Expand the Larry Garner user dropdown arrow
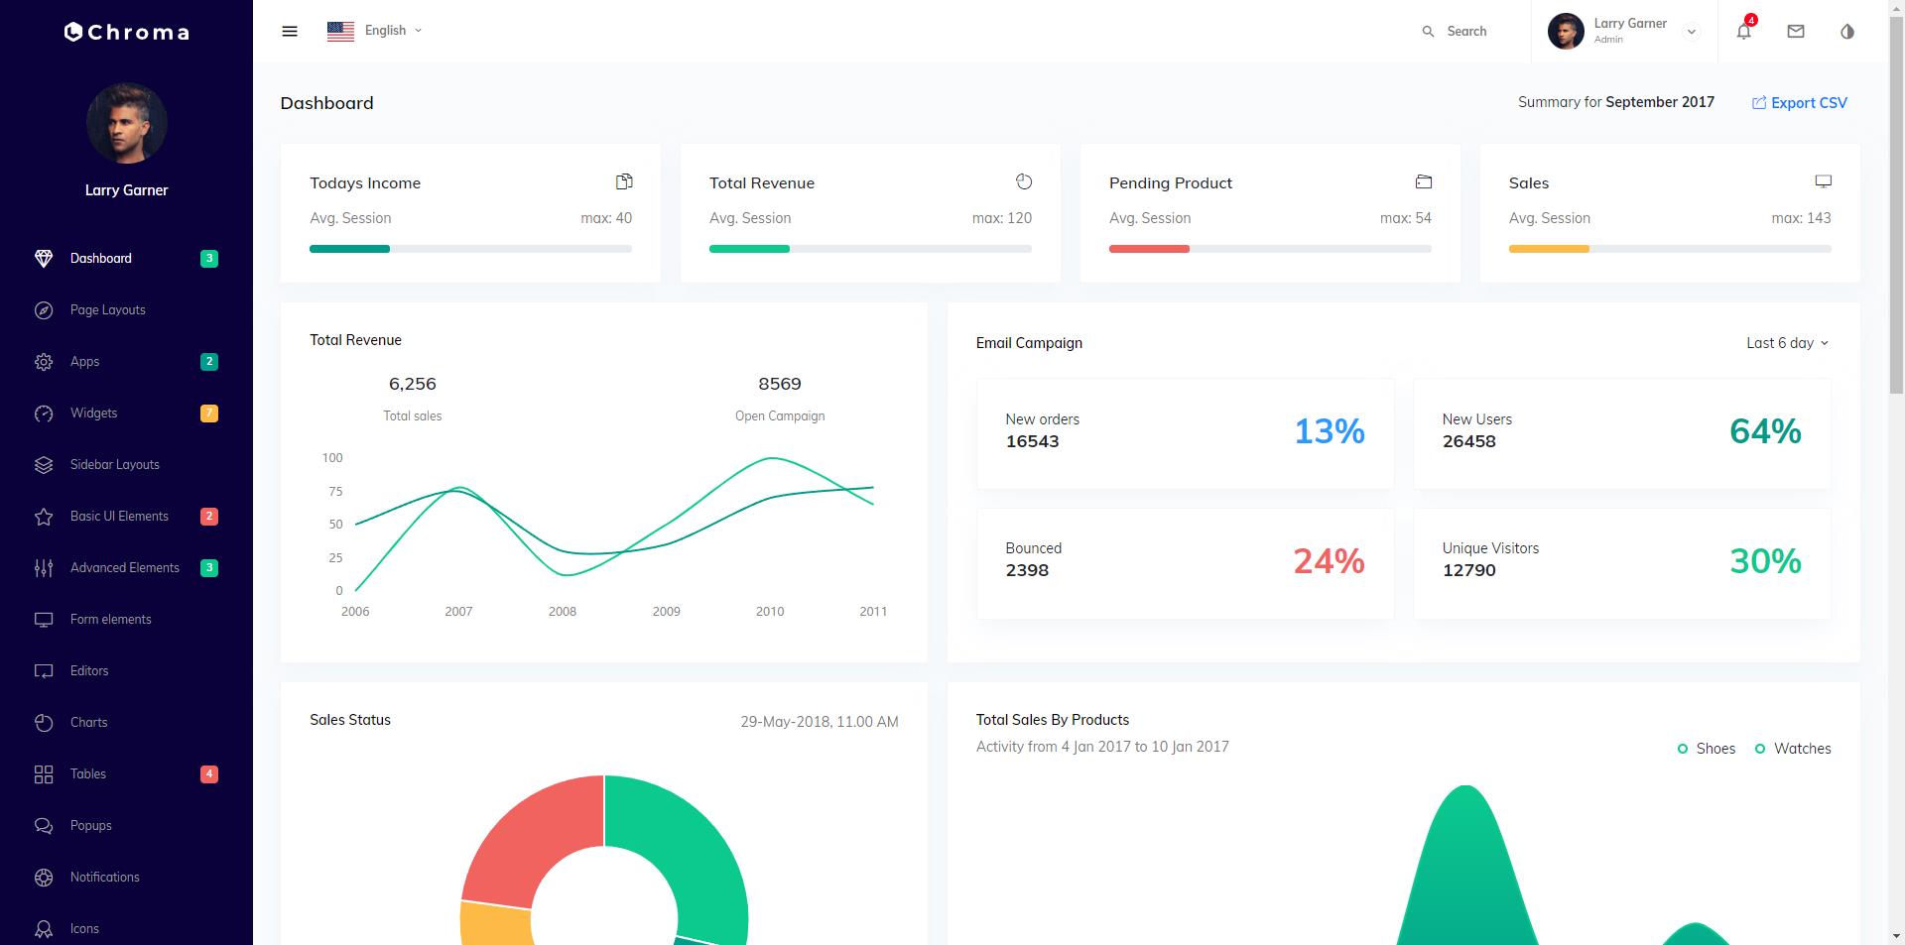Screen dimensions: 1905x945 1692,32
